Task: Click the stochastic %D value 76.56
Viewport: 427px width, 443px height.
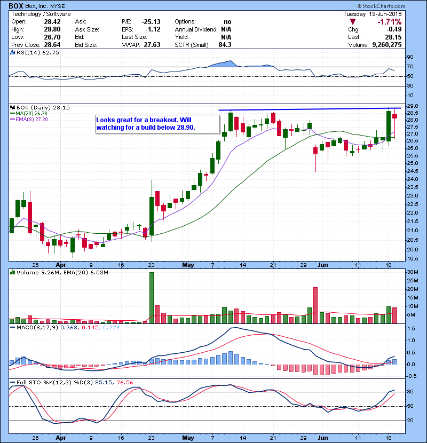Action: 124,382
